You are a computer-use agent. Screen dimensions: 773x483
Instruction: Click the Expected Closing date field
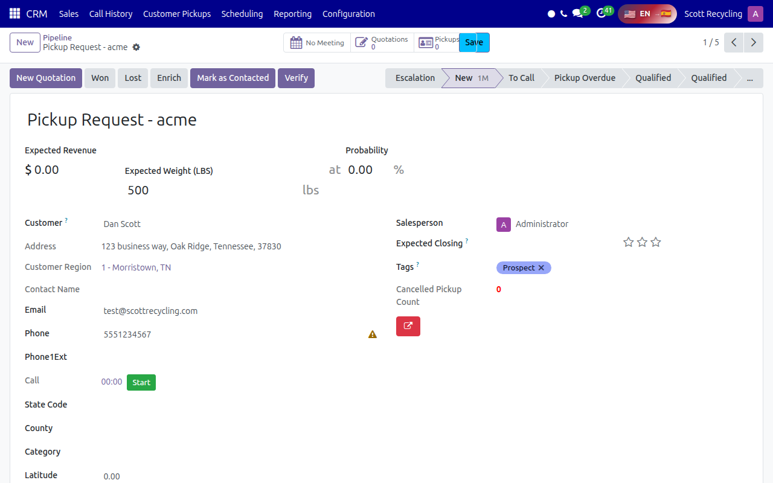pyautogui.click(x=556, y=243)
